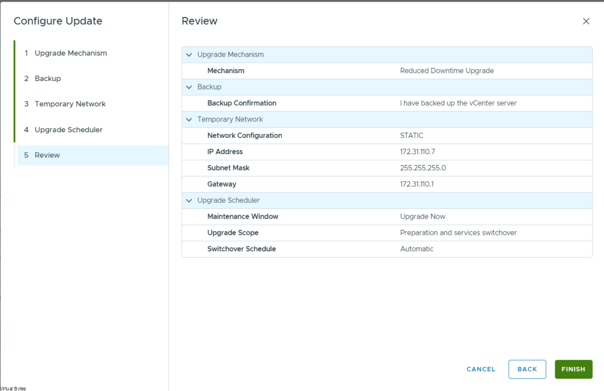Collapse the Backup section chevron
The width and height of the screenshot is (604, 391).
click(189, 87)
